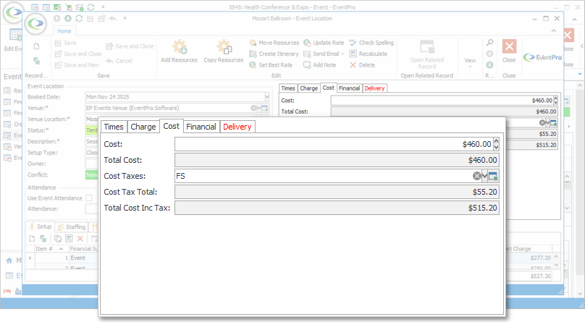The image size is (585, 325).
Task: Click Add Note
Action: point(320,65)
